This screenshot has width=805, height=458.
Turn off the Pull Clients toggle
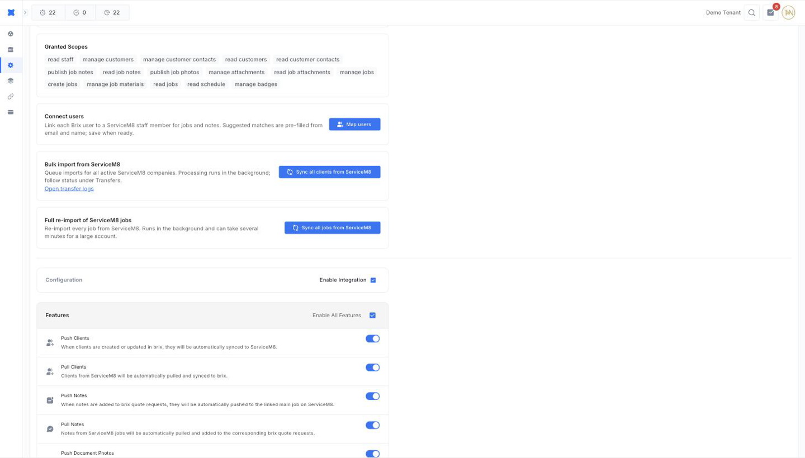[x=373, y=368]
